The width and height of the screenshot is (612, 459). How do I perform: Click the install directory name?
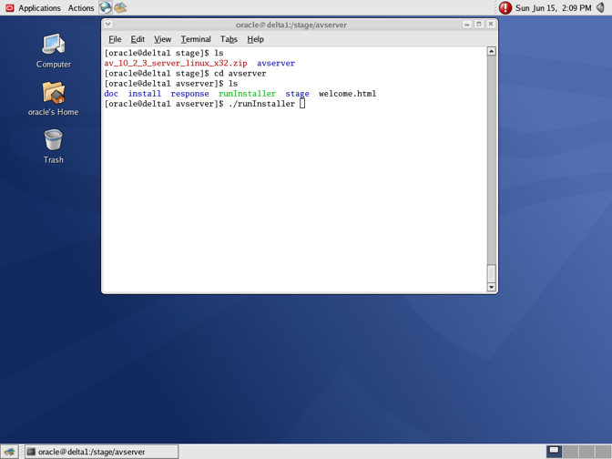[x=145, y=94]
